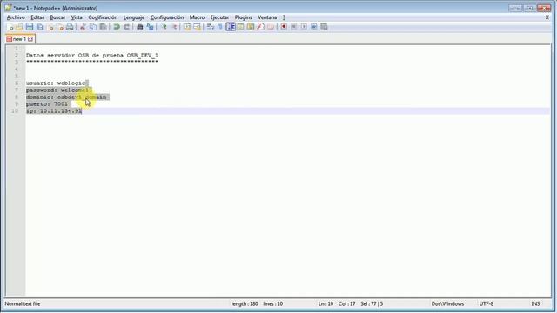Toggle synchronized horizontal scrolling icon
The image size is (557, 313).
tap(198, 27)
